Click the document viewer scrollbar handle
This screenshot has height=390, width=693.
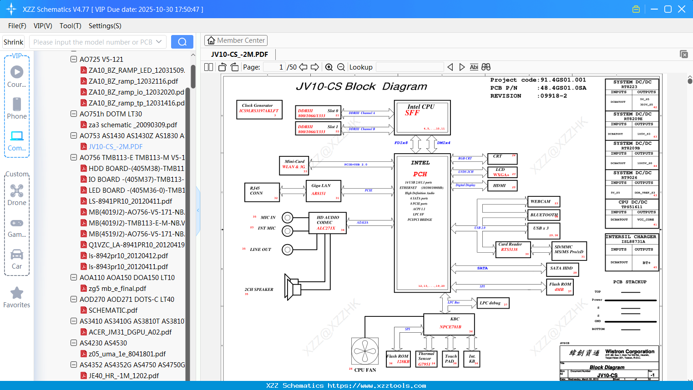coord(690,80)
